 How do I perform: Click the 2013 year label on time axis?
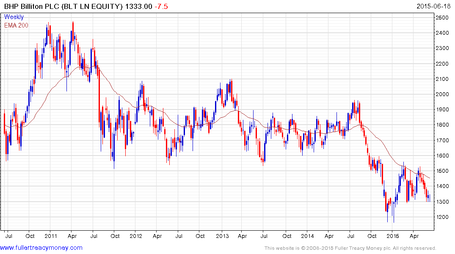point(222,236)
